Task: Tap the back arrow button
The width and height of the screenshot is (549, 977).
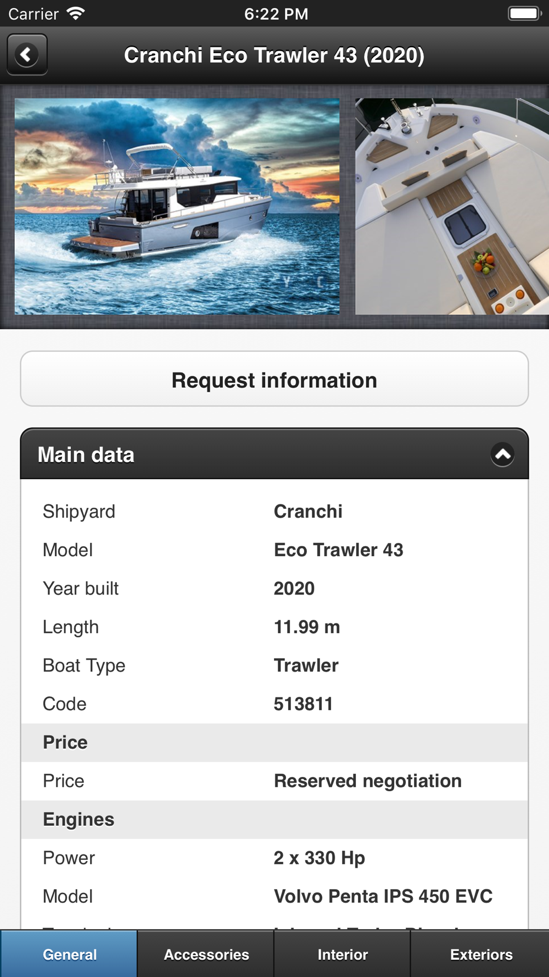Action: coord(27,54)
